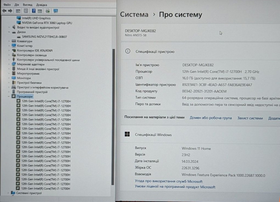Expand Мережеві адаптери category
280x202 pixels.
click(x=9, y=64)
